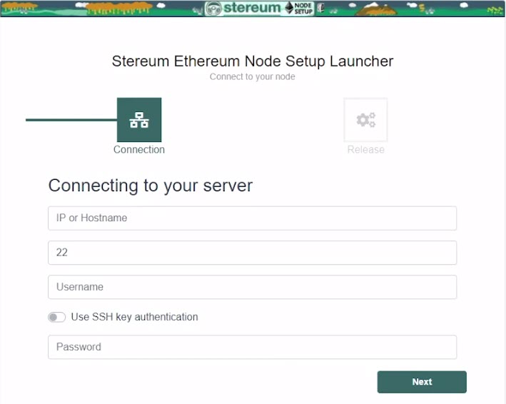The image size is (506, 404).
Task: Enable Use SSH key authentication toggle
Action: [57, 317]
